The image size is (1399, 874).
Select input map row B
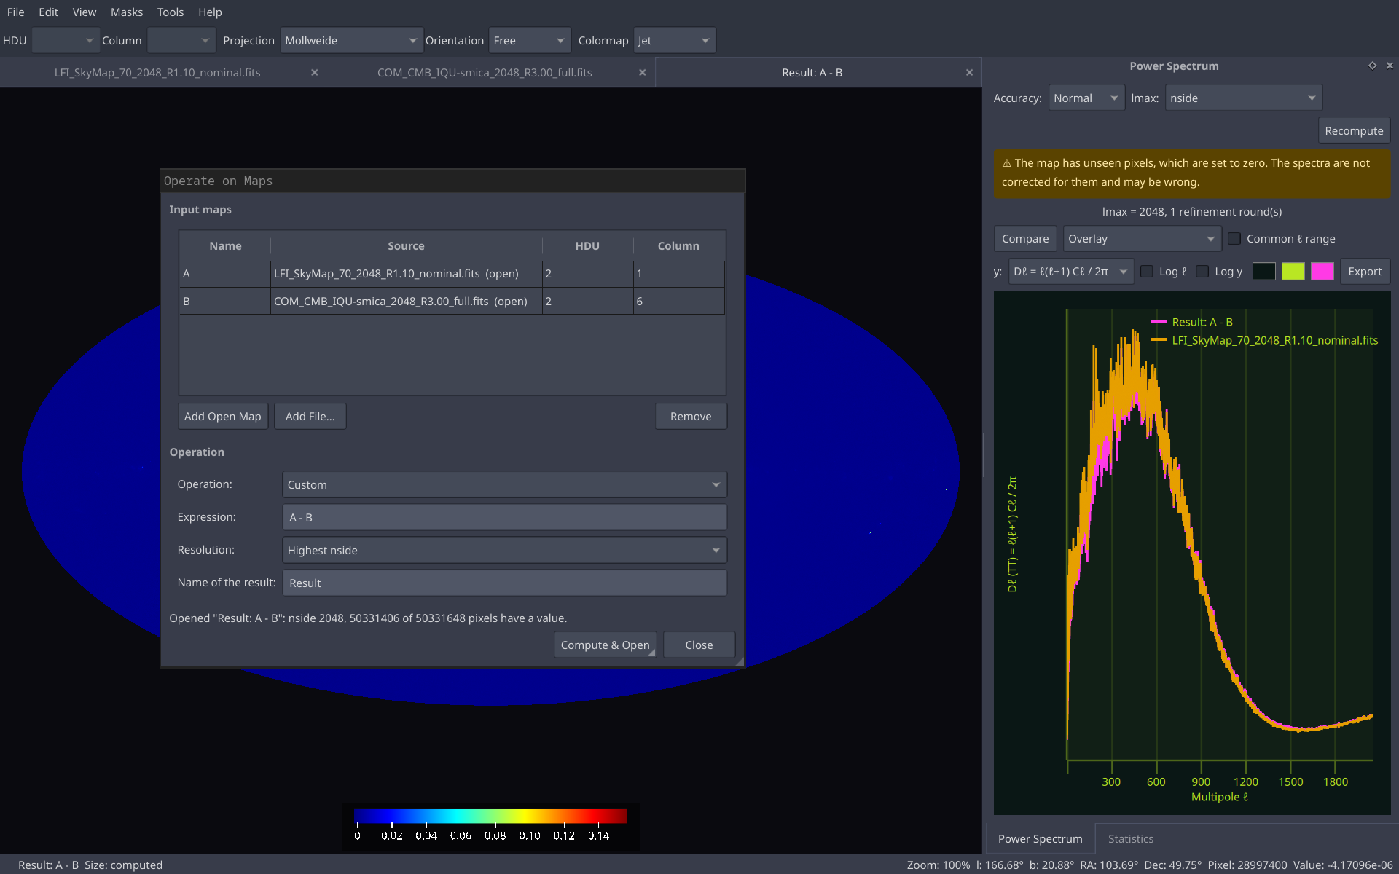coord(452,302)
